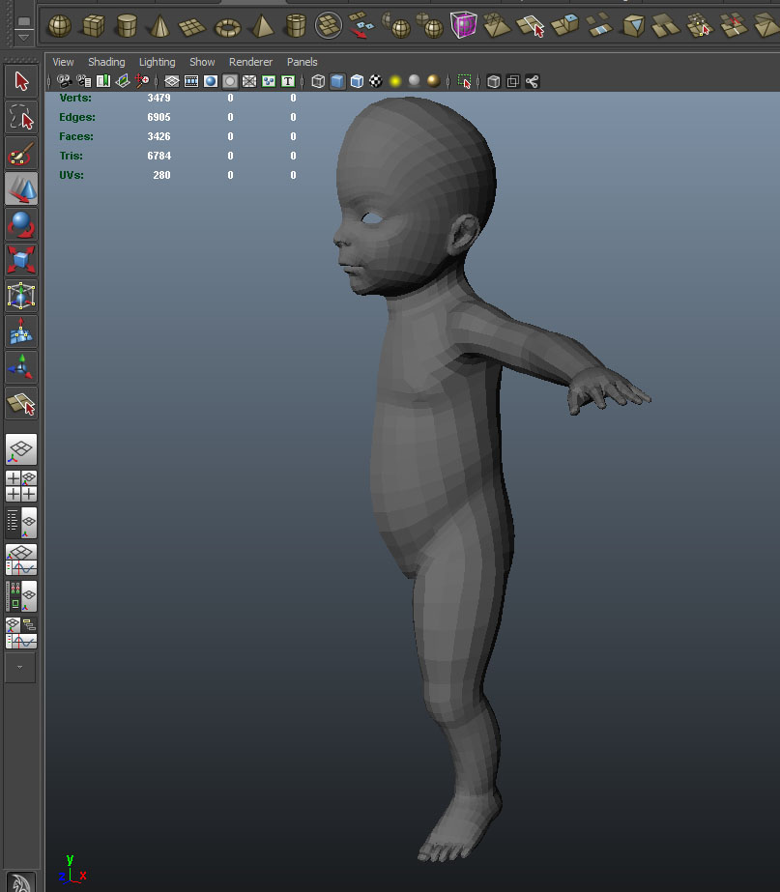Screen dimensions: 780x892
Task: Create a polygon pyramid from shelf
Action: pyautogui.click(x=262, y=25)
